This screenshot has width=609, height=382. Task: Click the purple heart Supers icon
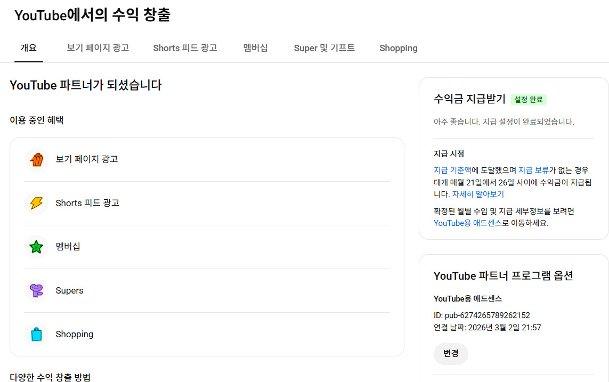37,290
